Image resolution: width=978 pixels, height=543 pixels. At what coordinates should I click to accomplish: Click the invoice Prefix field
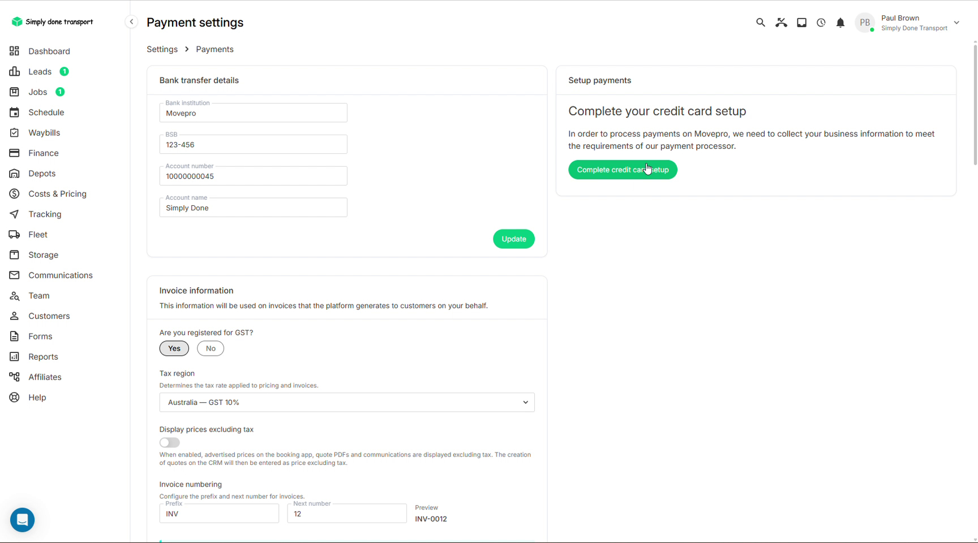219,514
